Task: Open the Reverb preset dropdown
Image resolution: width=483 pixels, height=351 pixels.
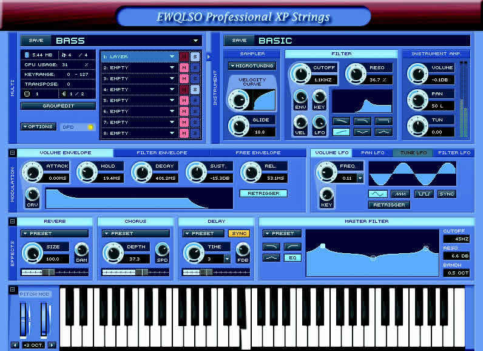Action: 55,234
